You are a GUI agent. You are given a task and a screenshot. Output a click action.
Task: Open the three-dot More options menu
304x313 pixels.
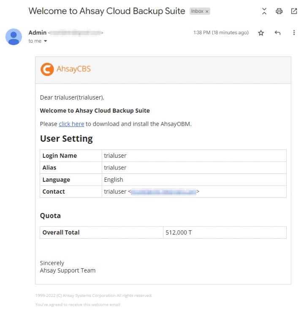click(x=294, y=33)
